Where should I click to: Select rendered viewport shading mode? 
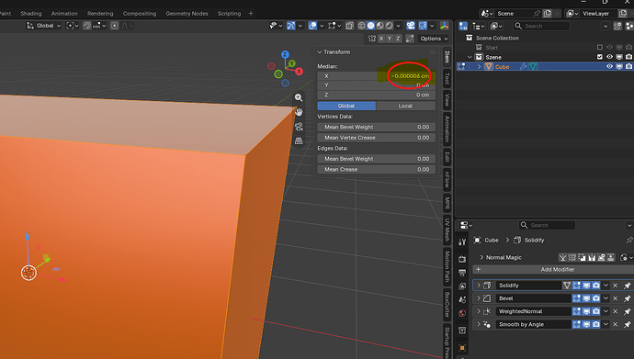point(389,26)
